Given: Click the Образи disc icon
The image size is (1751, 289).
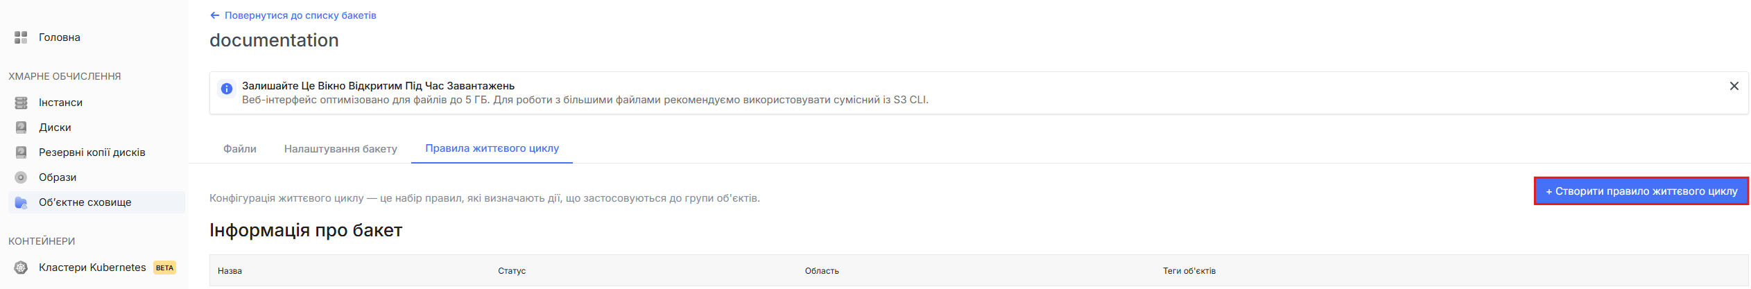Looking at the screenshot, I should [x=21, y=177].
